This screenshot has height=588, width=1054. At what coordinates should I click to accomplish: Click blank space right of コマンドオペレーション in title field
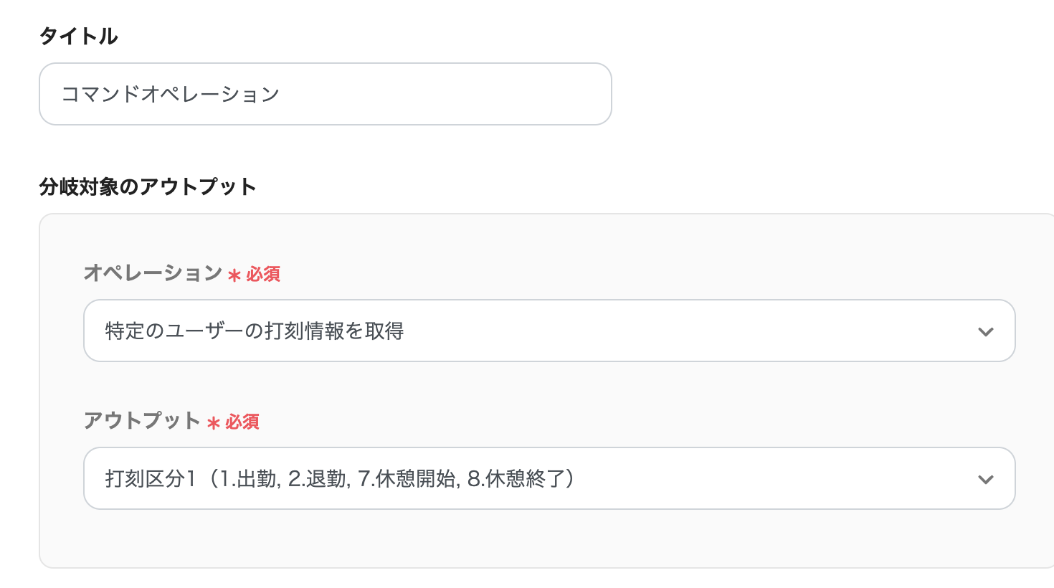445,94
